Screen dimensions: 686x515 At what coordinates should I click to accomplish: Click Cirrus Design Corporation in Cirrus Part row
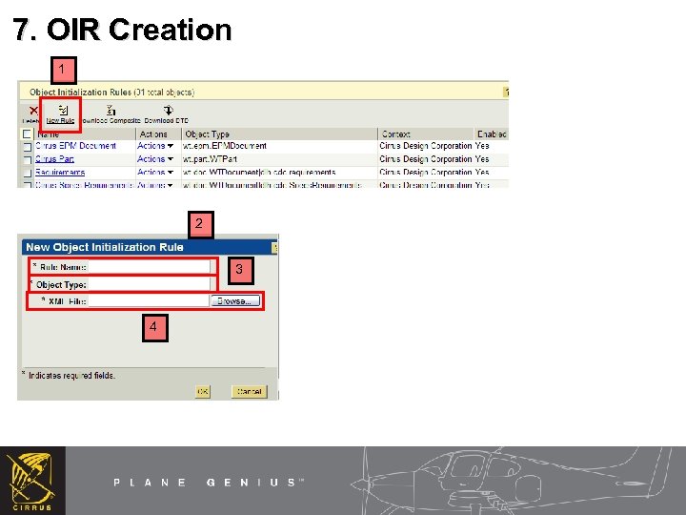pyautogui.click(x=425, y=159)
